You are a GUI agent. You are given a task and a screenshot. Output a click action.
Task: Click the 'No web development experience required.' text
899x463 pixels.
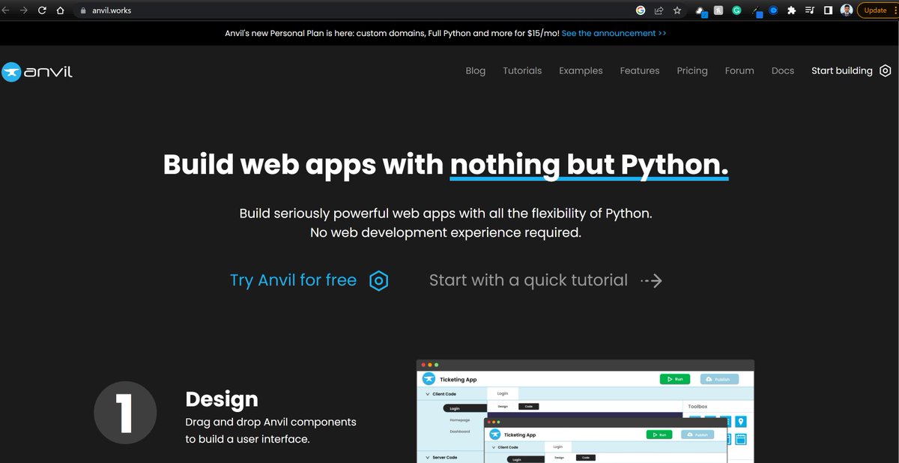tap(446, 232)
